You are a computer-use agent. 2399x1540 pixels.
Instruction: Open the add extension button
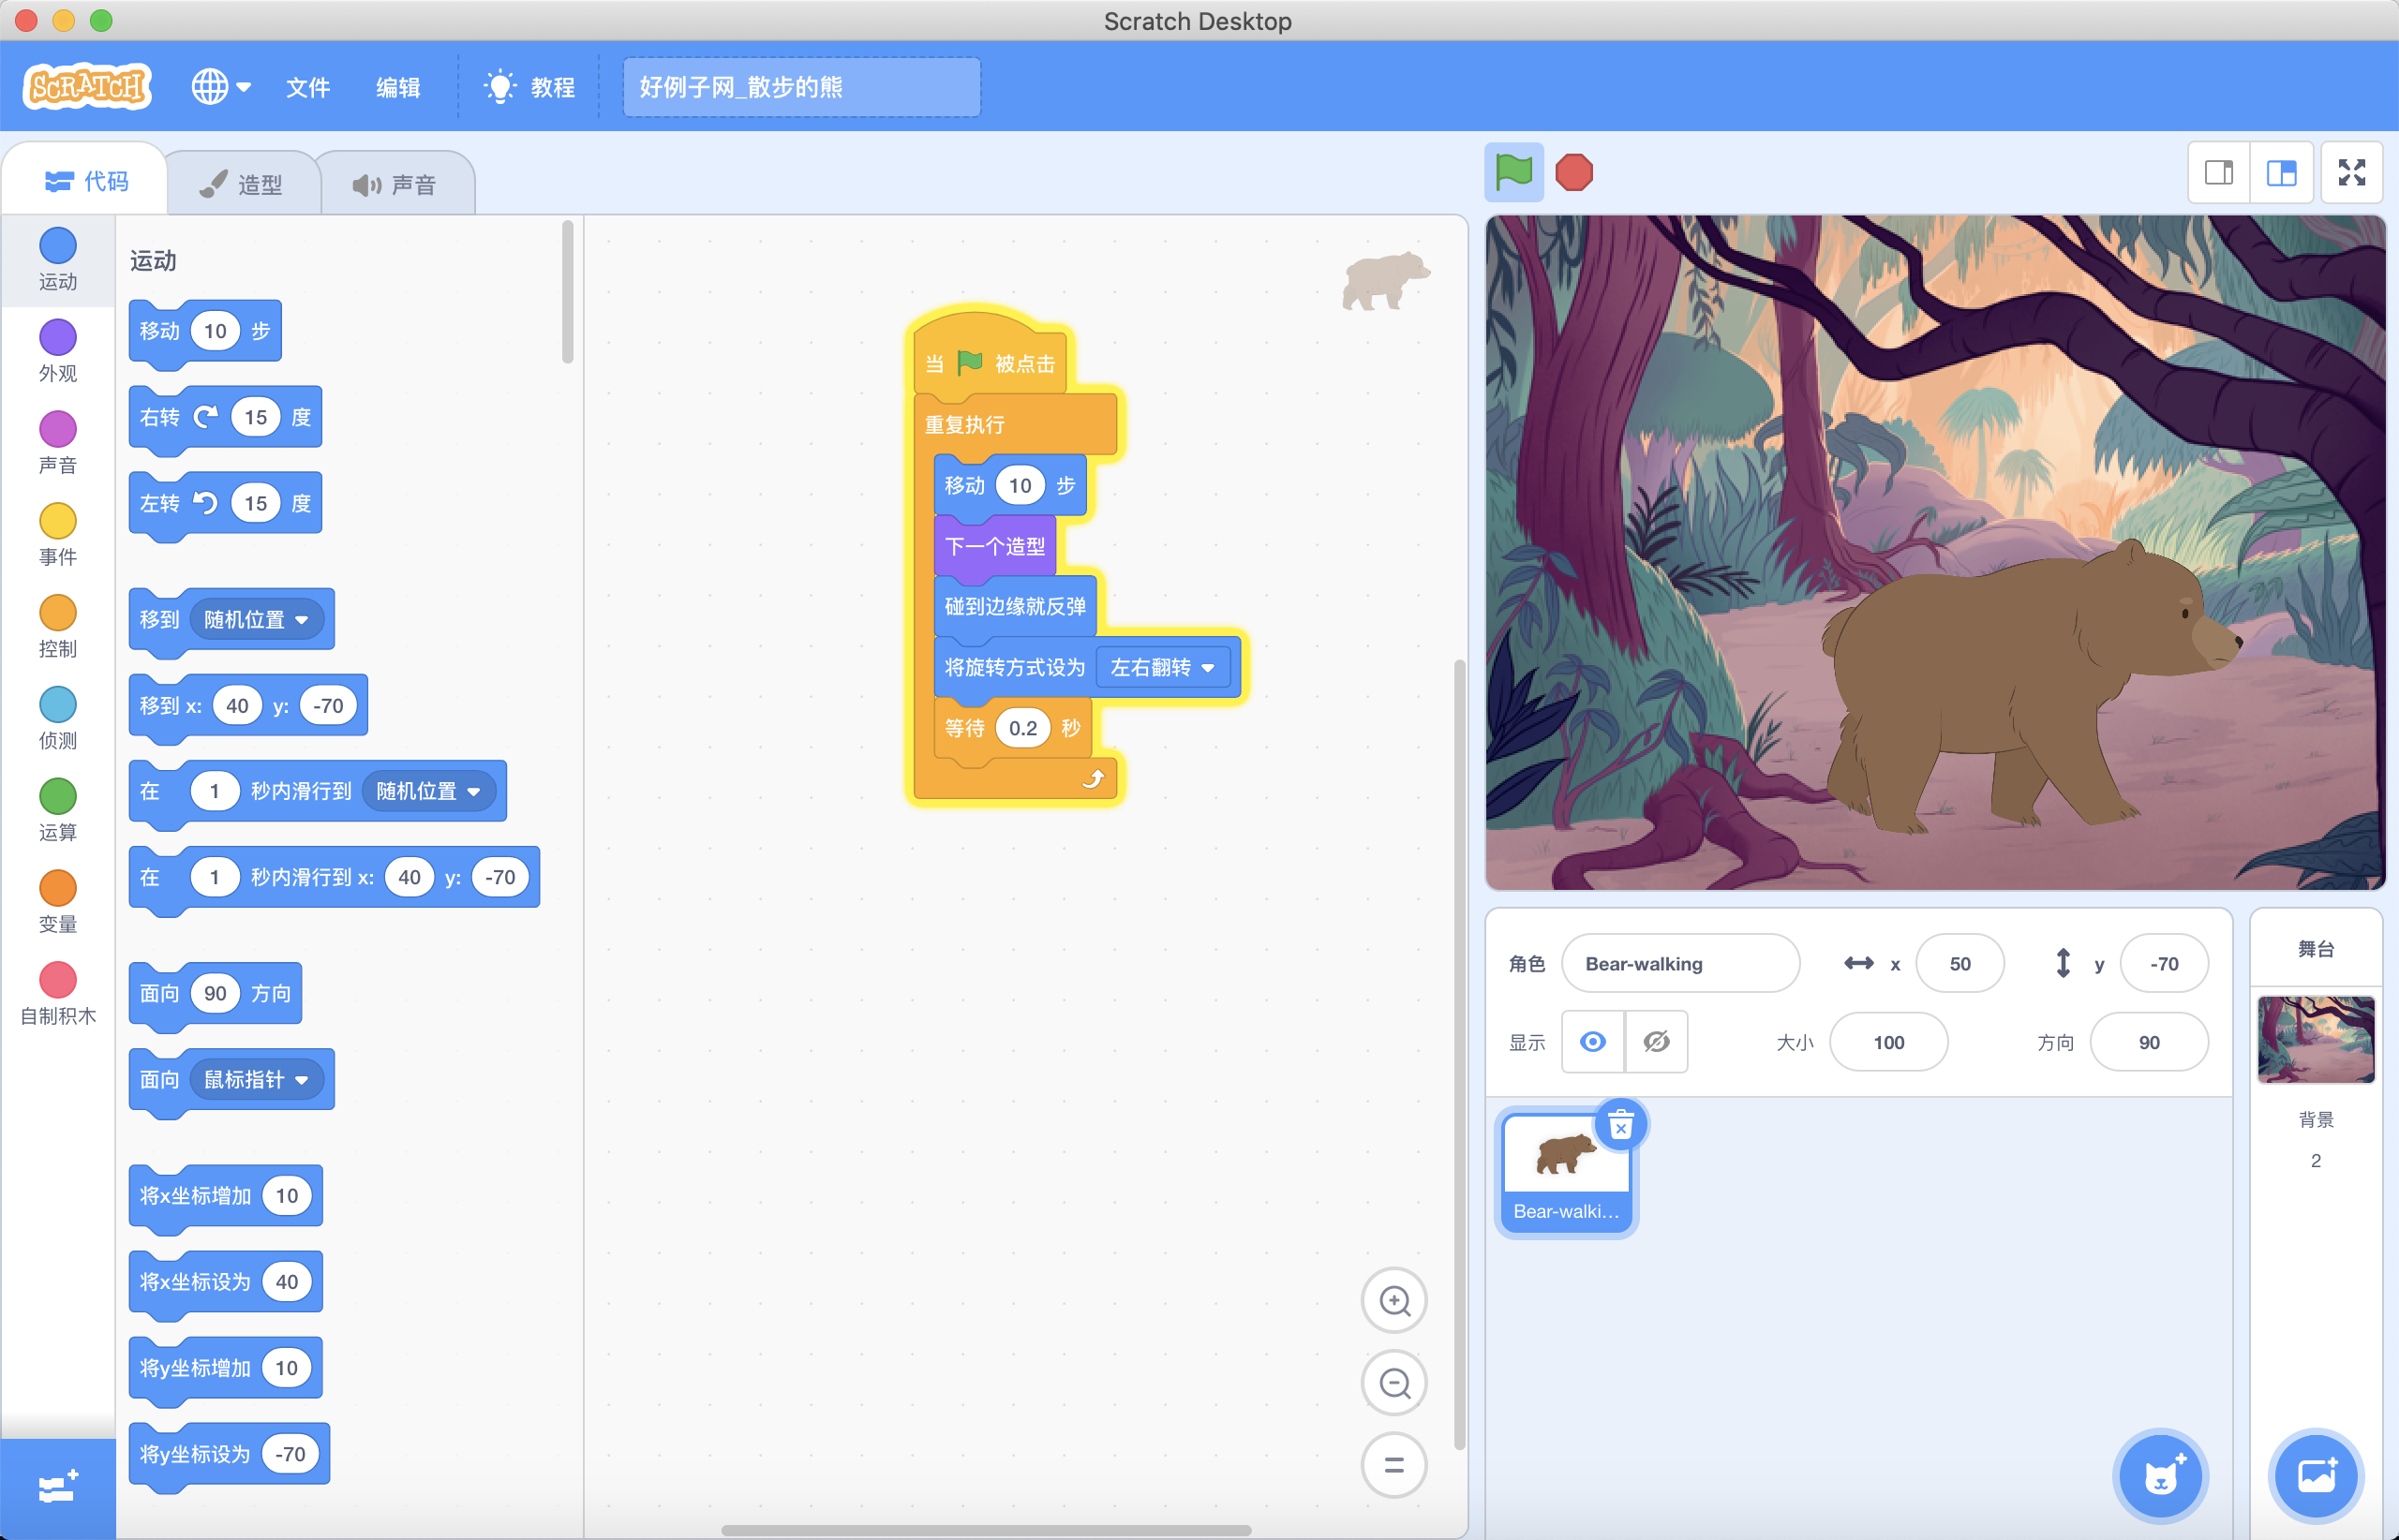(x=58, y=1488)
